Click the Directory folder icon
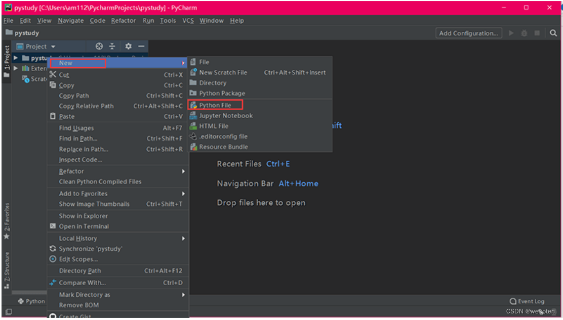 click(x=193, y=83)
